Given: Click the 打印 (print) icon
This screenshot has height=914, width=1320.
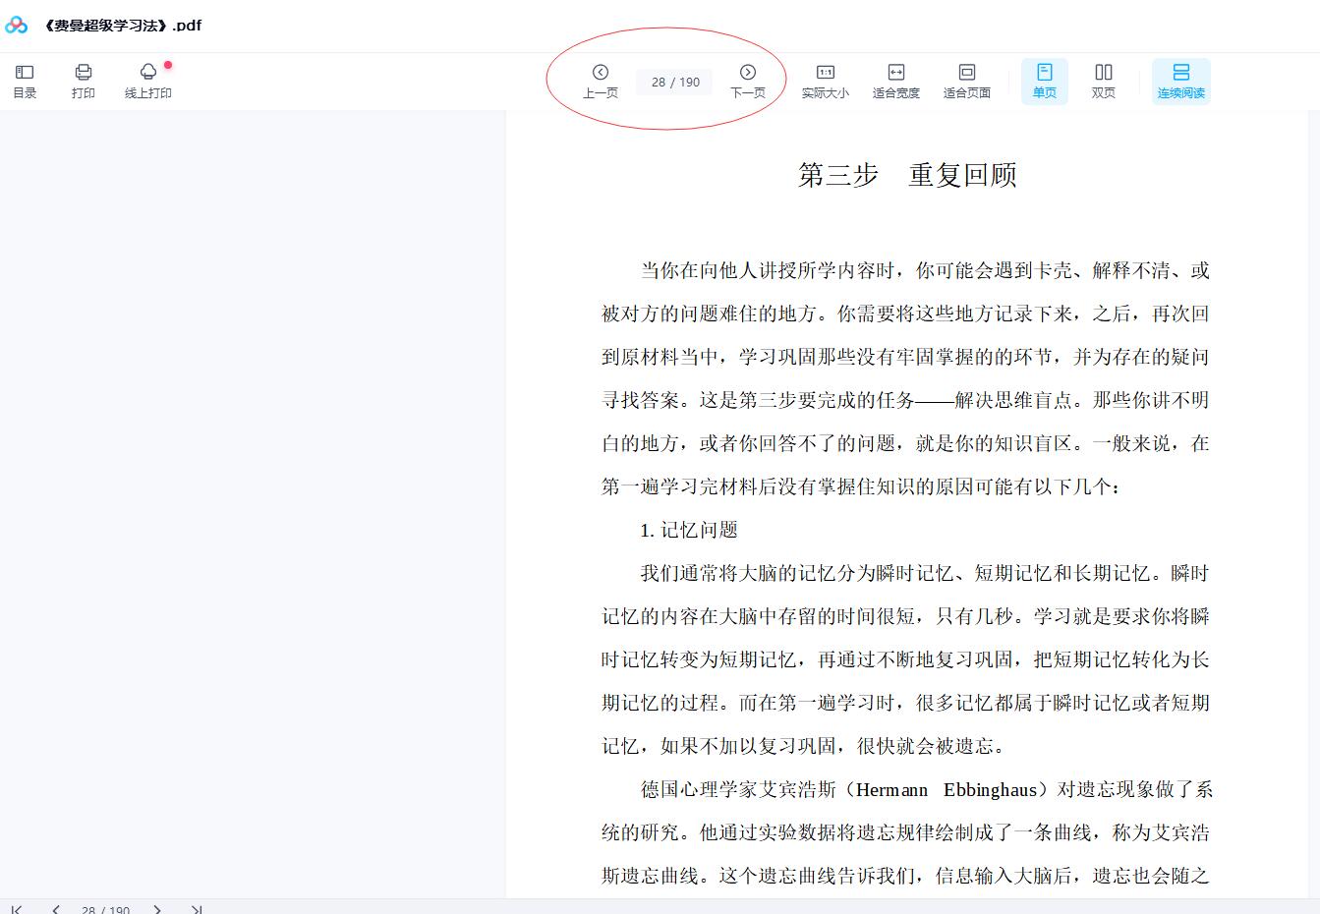Looking at the screenshot, I should tap(84, 81).
